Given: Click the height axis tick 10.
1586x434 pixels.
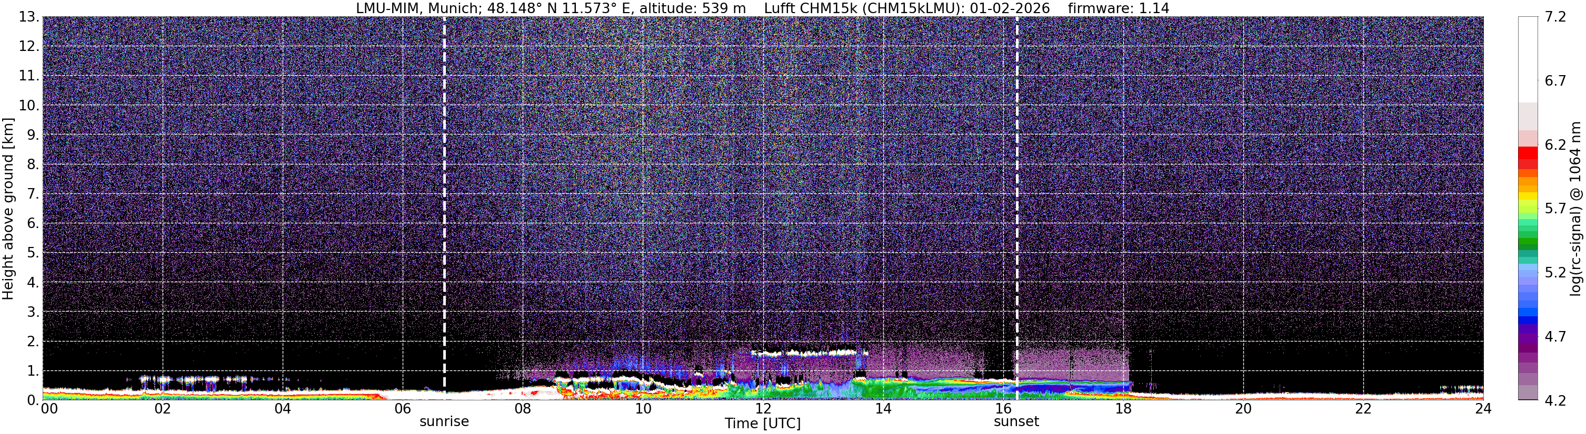Looking at the screenshot, I should tap(28, 106).
